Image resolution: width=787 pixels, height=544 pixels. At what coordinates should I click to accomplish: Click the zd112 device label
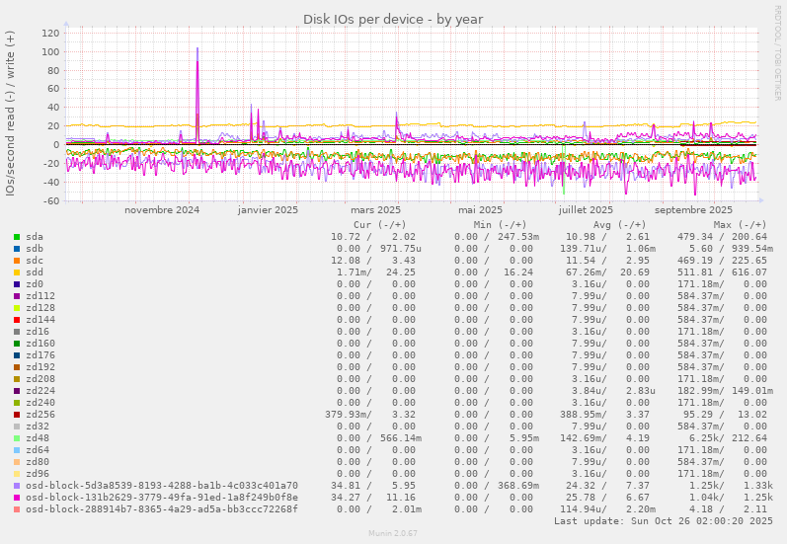[40, 296]
